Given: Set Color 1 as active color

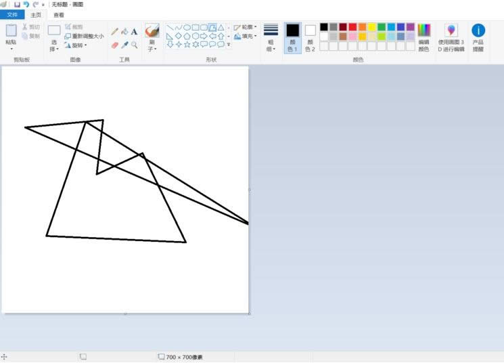Looking at the screenshot, I should point(292,37).
